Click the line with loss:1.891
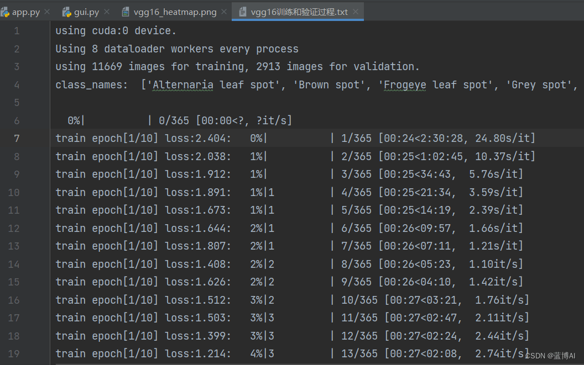The width and height of the screenshot is (584, 365). (x=289, y=192)
